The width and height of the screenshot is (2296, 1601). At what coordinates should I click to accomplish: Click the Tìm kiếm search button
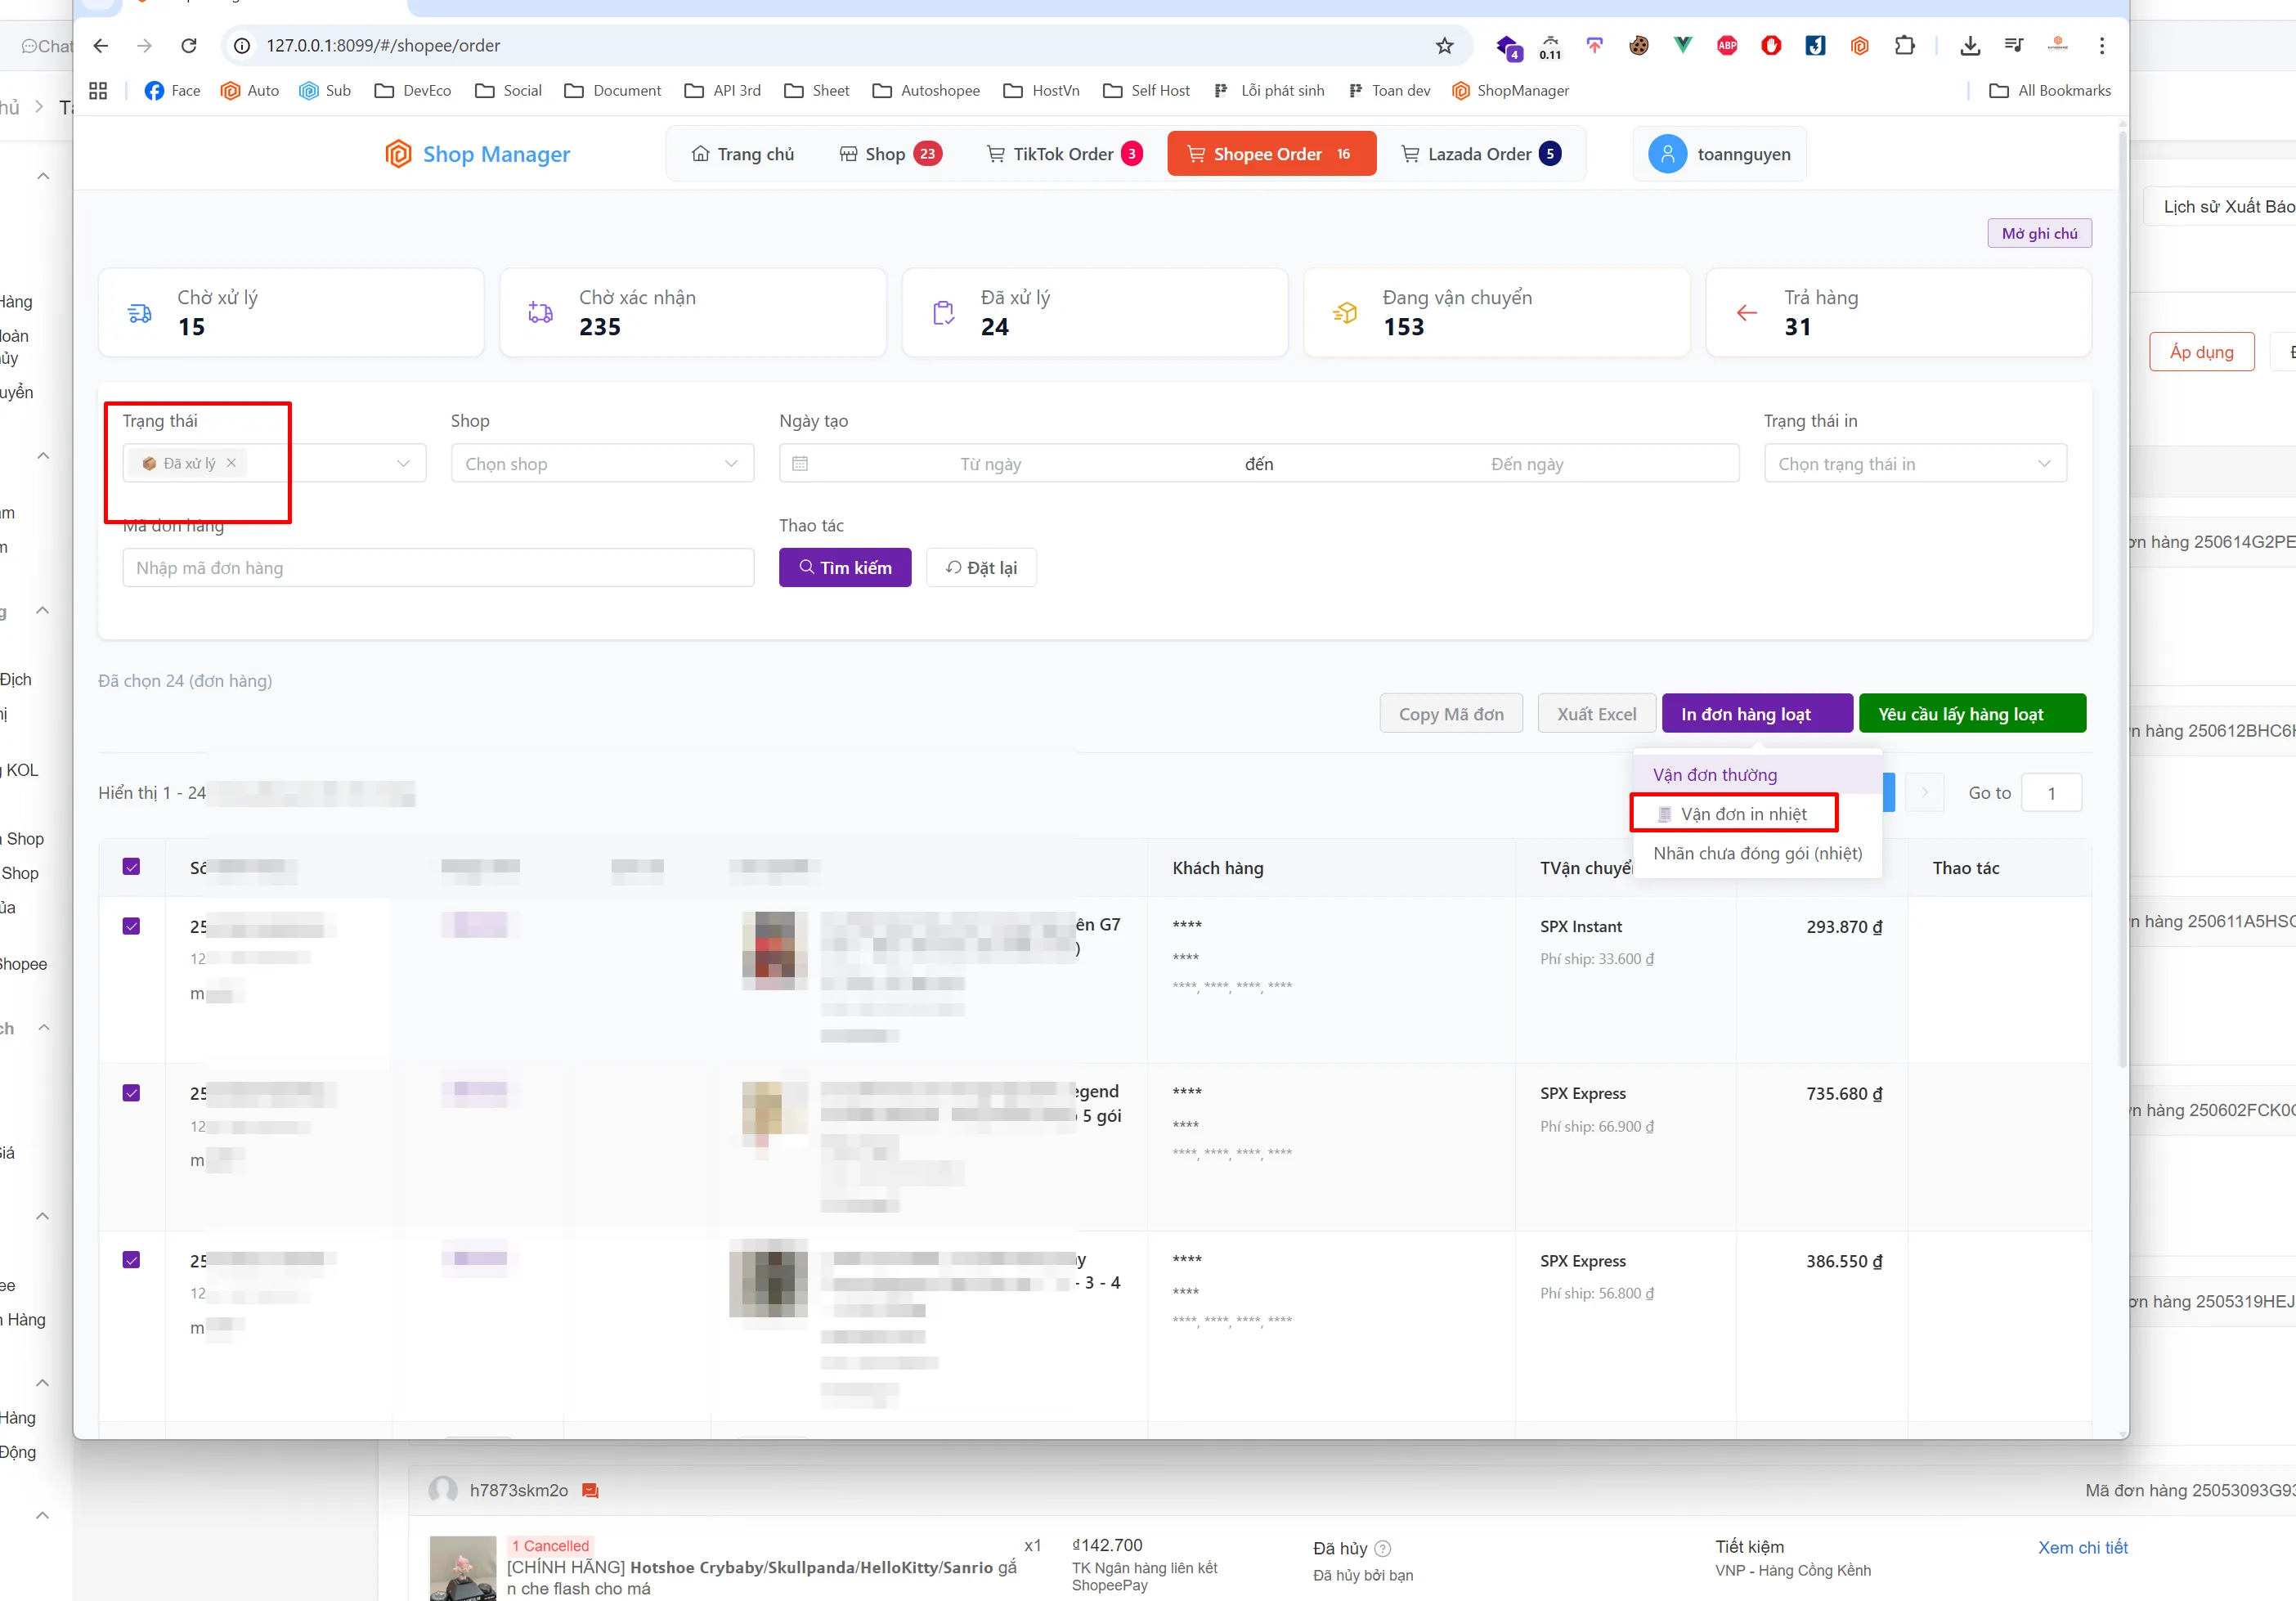click(845, 568)
